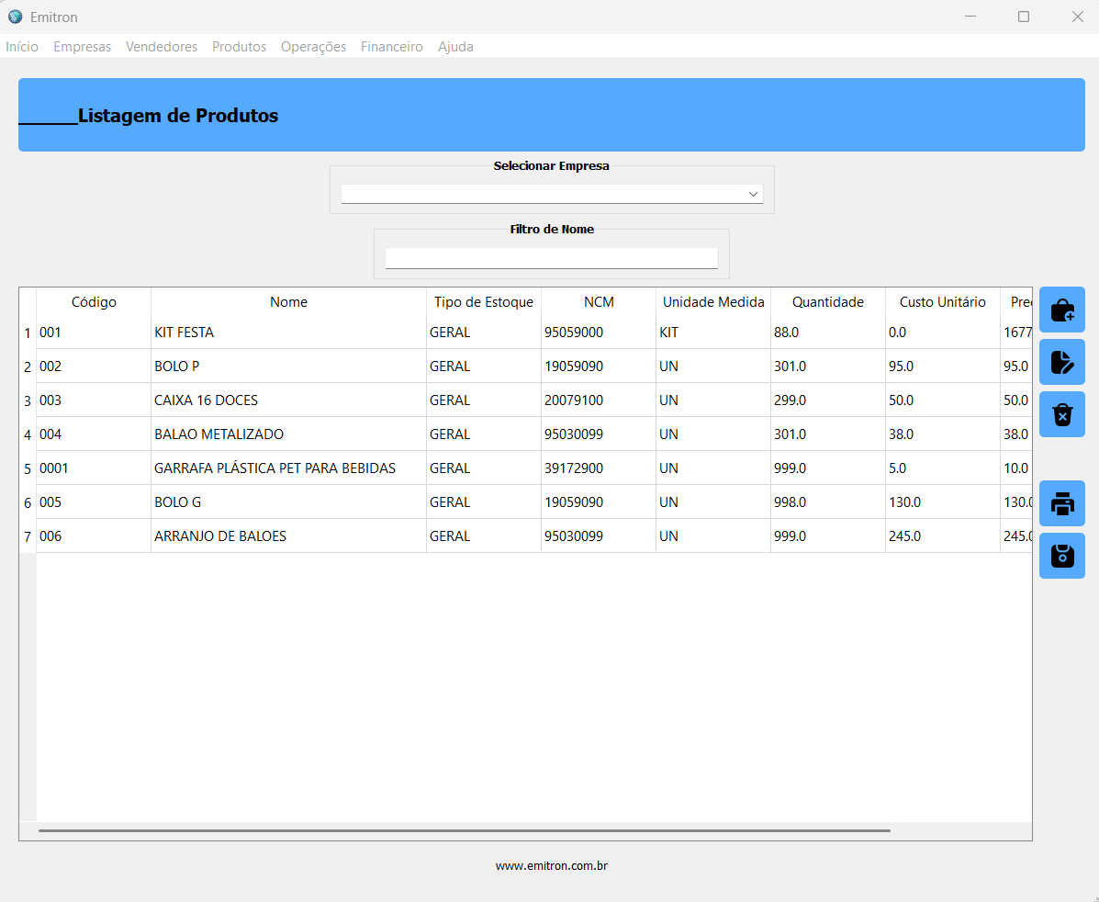
Task: Open the Produtos menu
Action: (239, 47)
